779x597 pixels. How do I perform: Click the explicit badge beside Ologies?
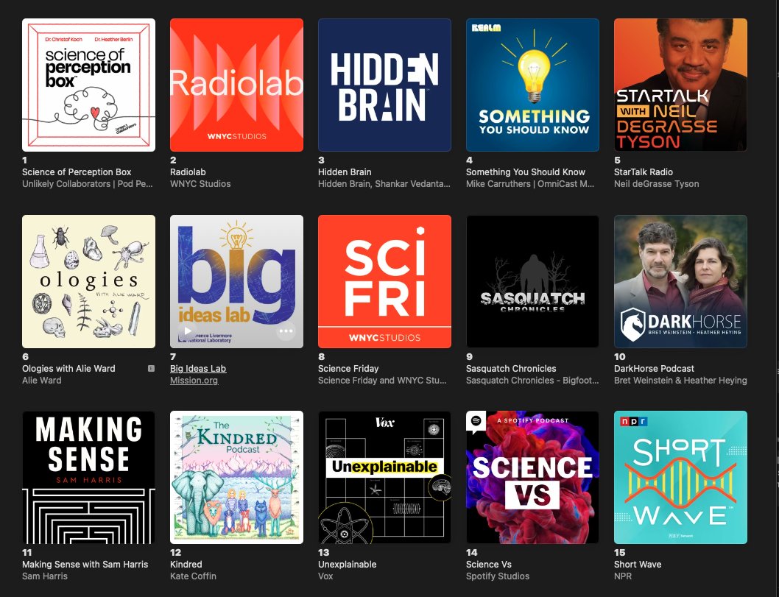click(151, 369)
